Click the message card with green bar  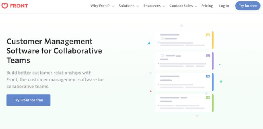tap(184, 103)
